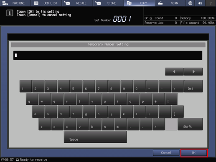Tap the h key
216x162 pixels.
102,111
